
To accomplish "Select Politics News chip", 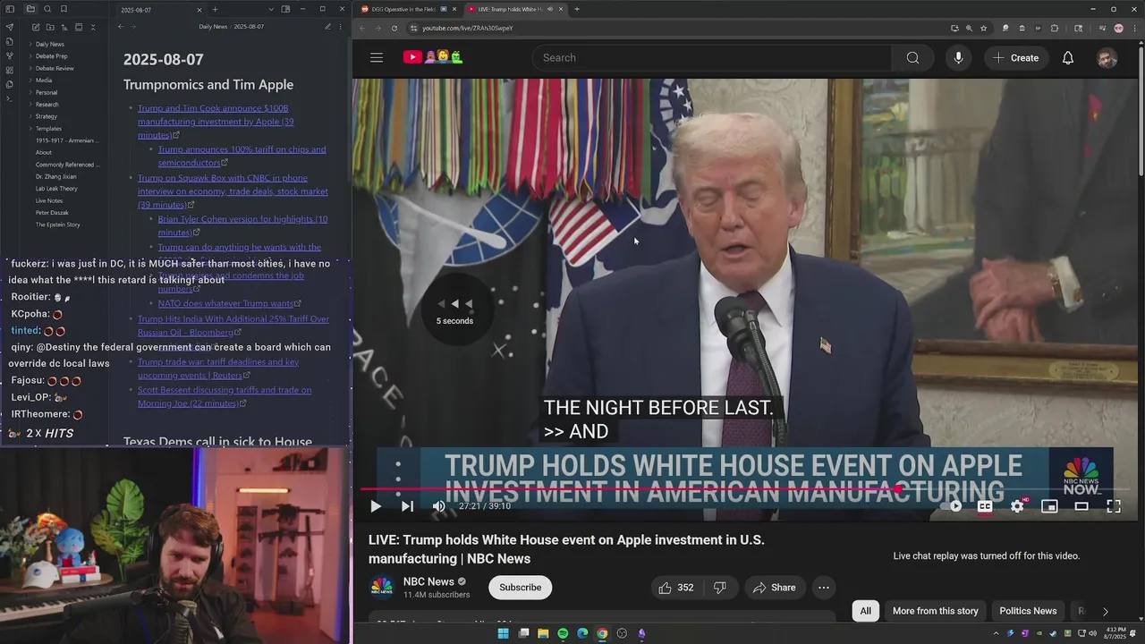I will [1028, 611].
